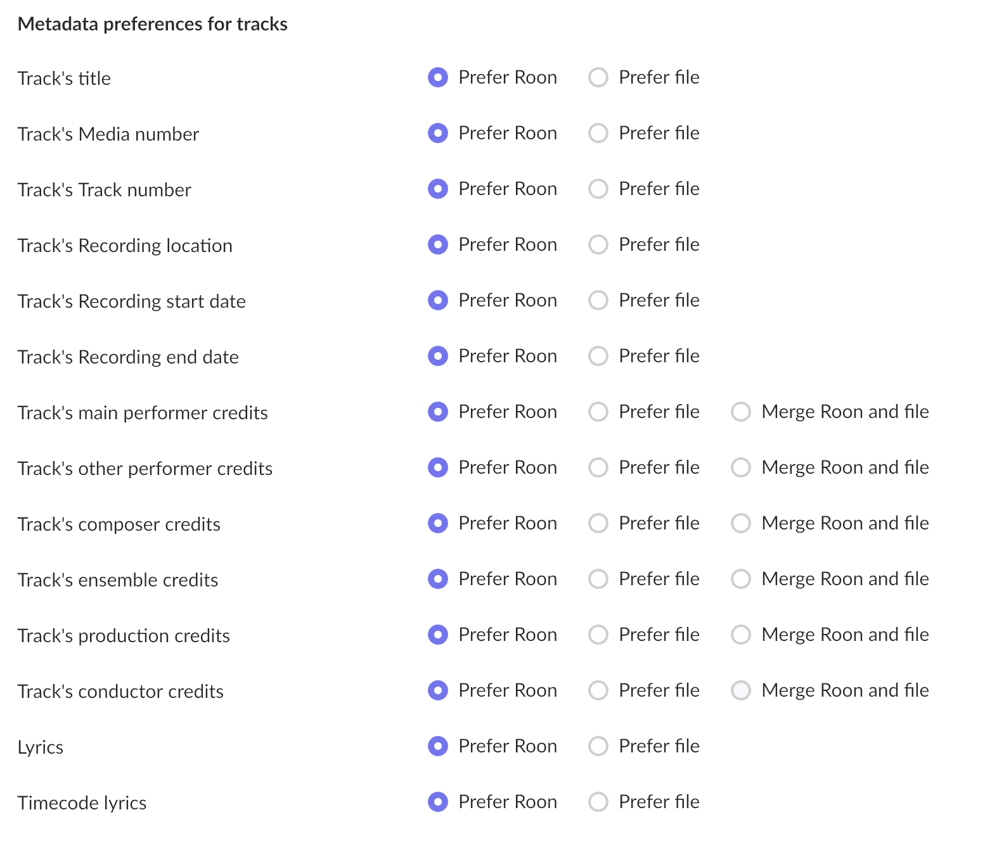Select Merge Roon and file for main performer credits

coord(741,412)
